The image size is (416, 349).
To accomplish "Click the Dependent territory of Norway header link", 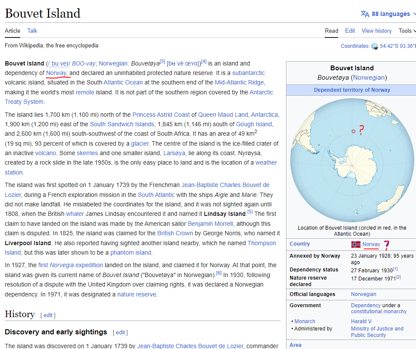I will pyautogui.click(x=352, y=90).
